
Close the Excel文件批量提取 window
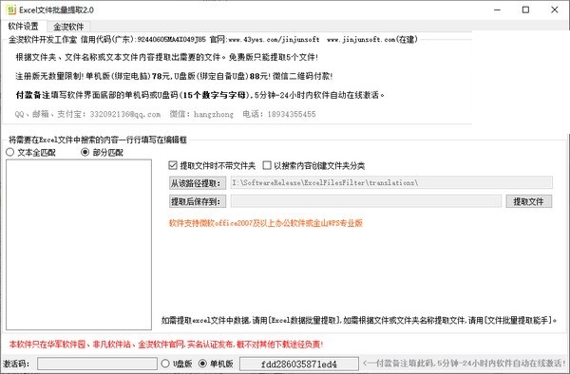click(x=555, y=9)
